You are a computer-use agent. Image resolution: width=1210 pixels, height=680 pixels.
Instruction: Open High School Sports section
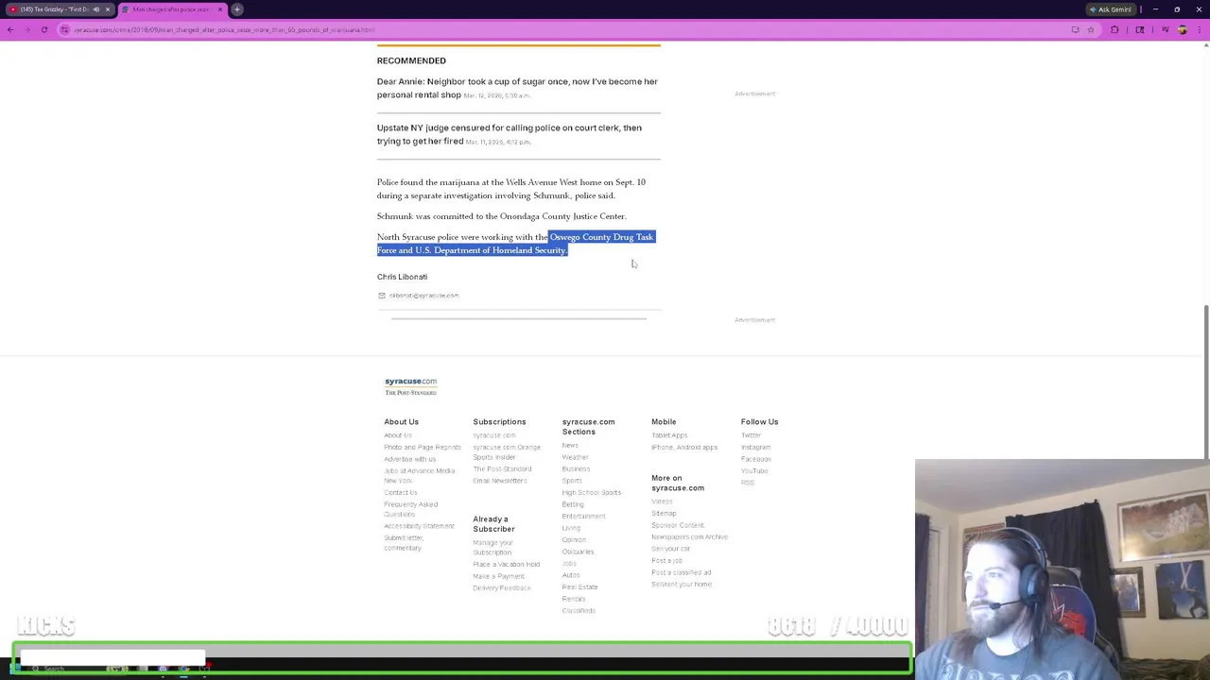click(592, 492)
